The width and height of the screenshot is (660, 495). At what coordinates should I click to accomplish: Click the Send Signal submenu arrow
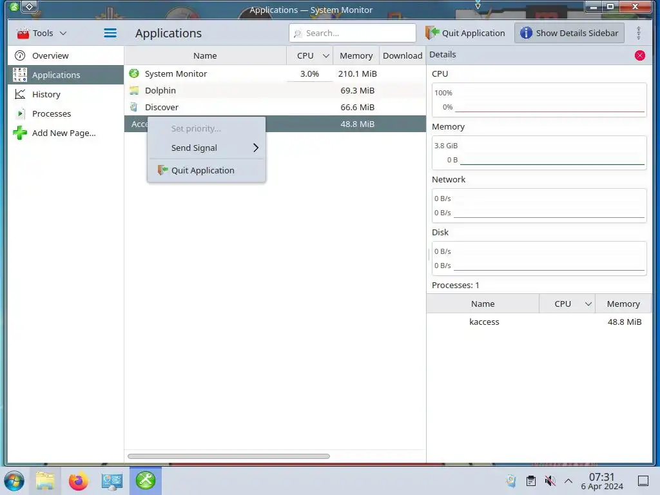[x=255, y=148]
